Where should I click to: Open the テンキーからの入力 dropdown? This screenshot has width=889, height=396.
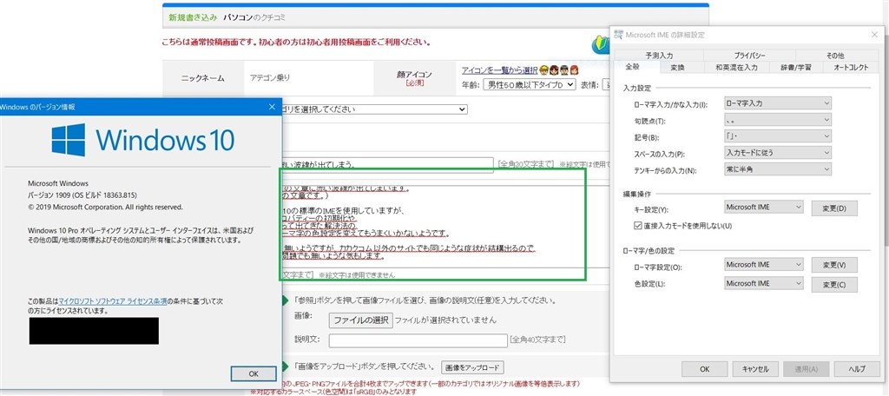[x=777, y=169]
